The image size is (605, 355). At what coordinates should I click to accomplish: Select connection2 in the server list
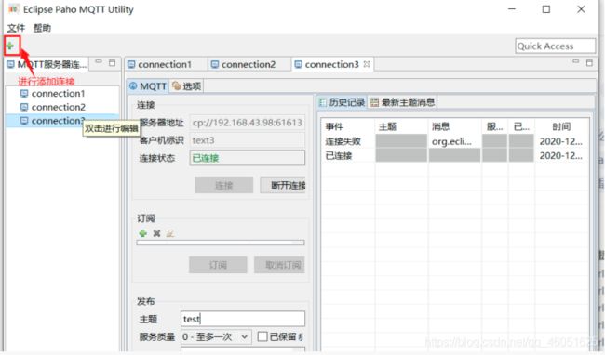(x=59, y=107)
